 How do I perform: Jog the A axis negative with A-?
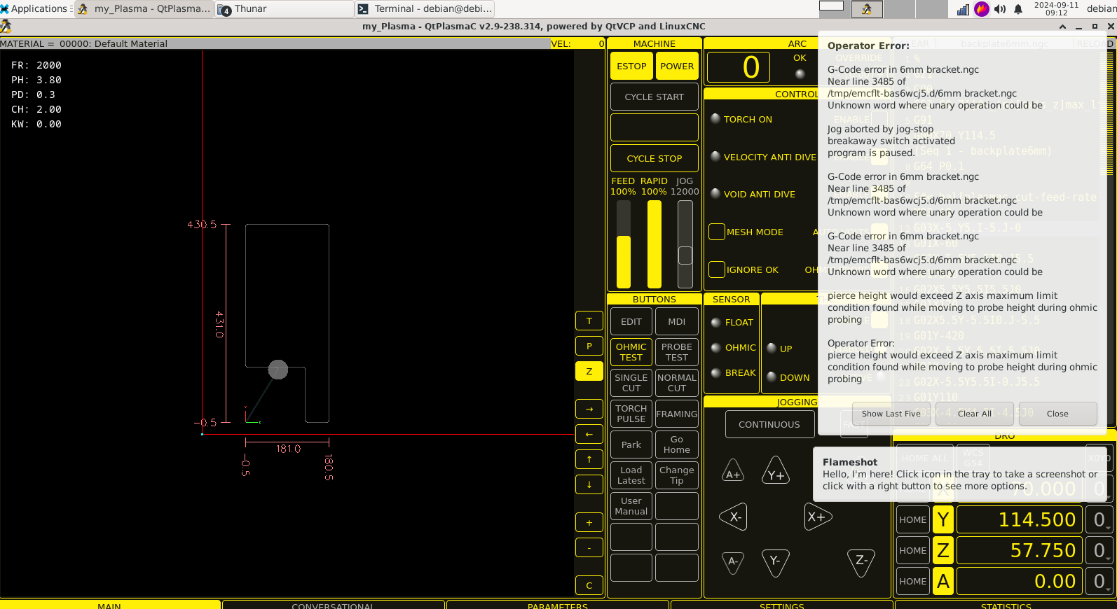pos(733,562)
